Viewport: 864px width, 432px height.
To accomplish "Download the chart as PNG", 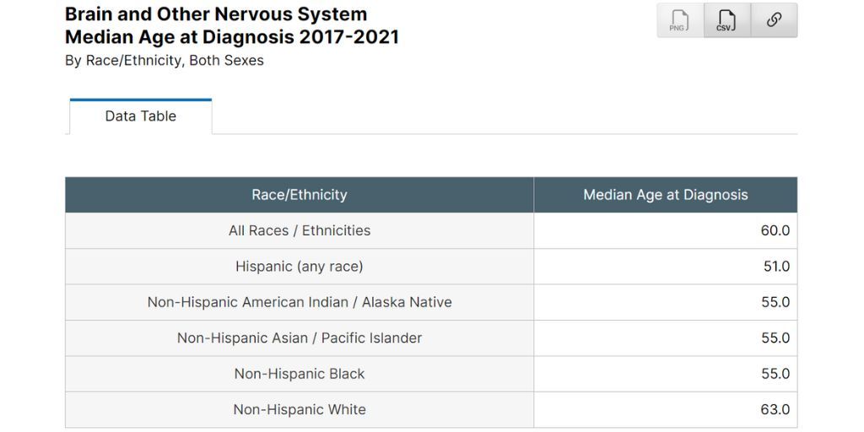I will [x=680, y=20].
